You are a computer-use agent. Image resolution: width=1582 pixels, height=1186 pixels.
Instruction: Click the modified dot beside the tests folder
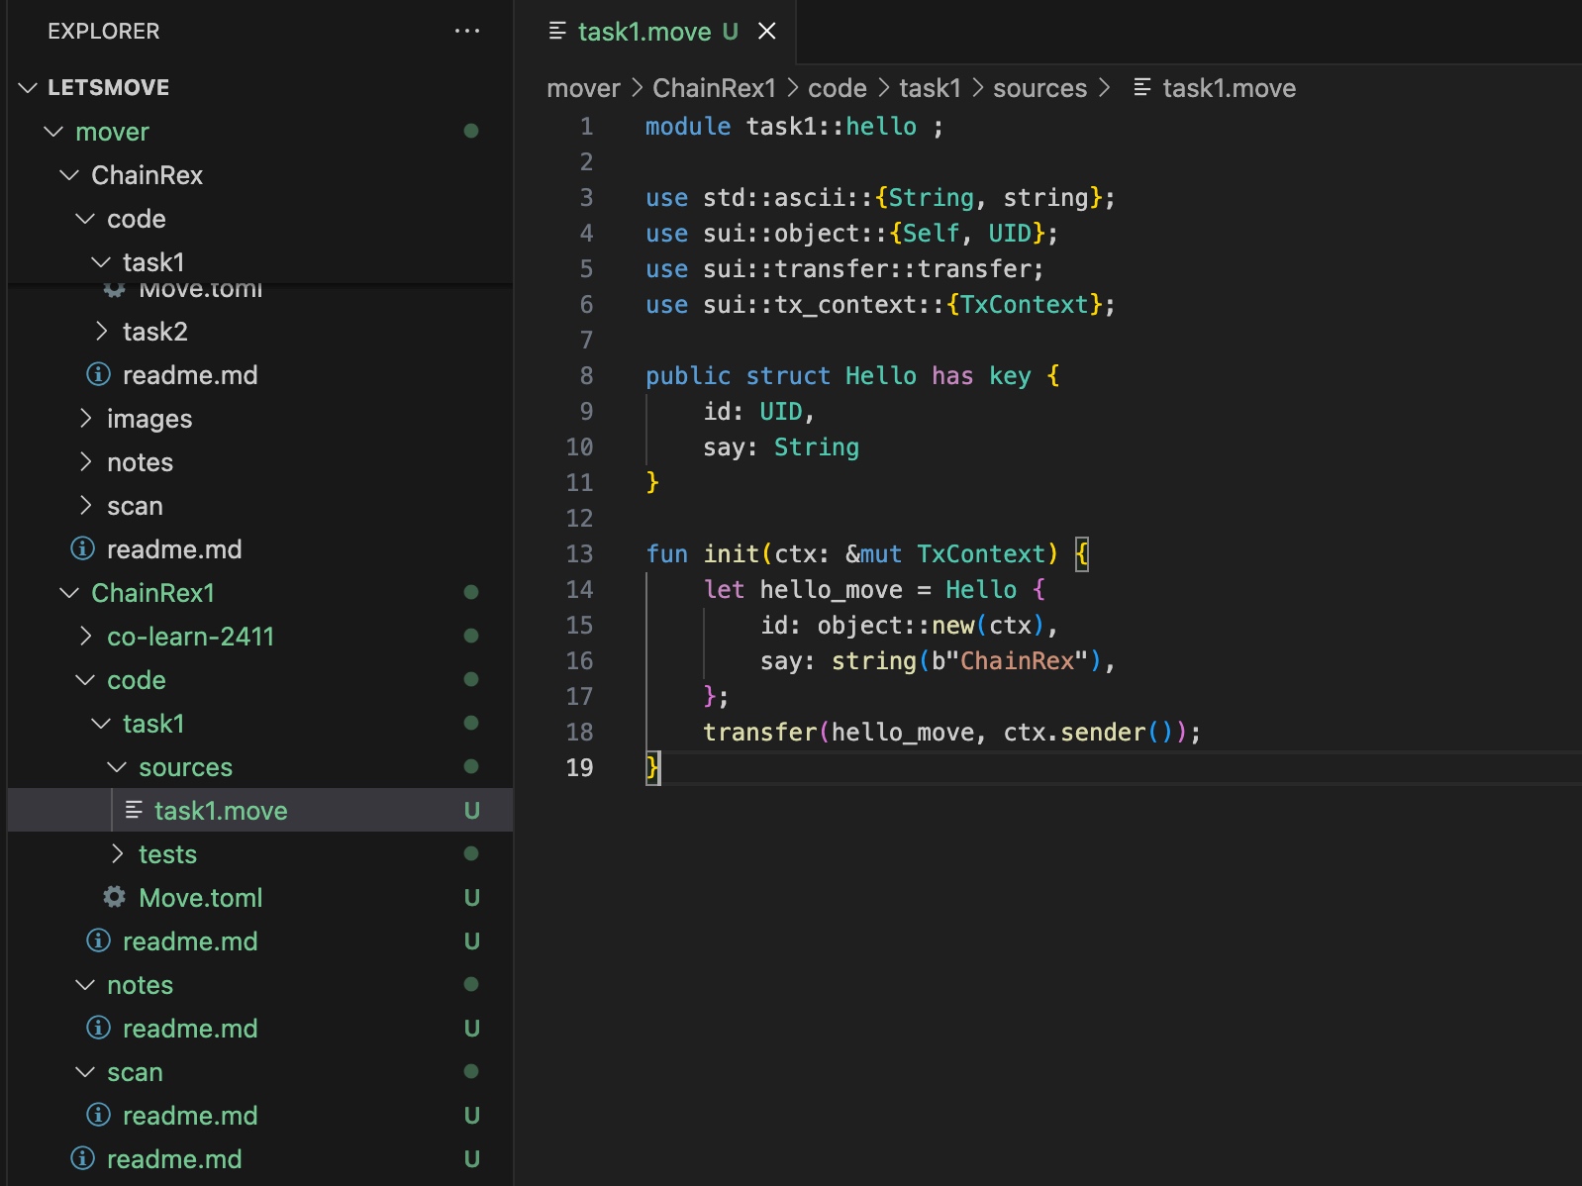pyautogui.click(x=471, y=854)
